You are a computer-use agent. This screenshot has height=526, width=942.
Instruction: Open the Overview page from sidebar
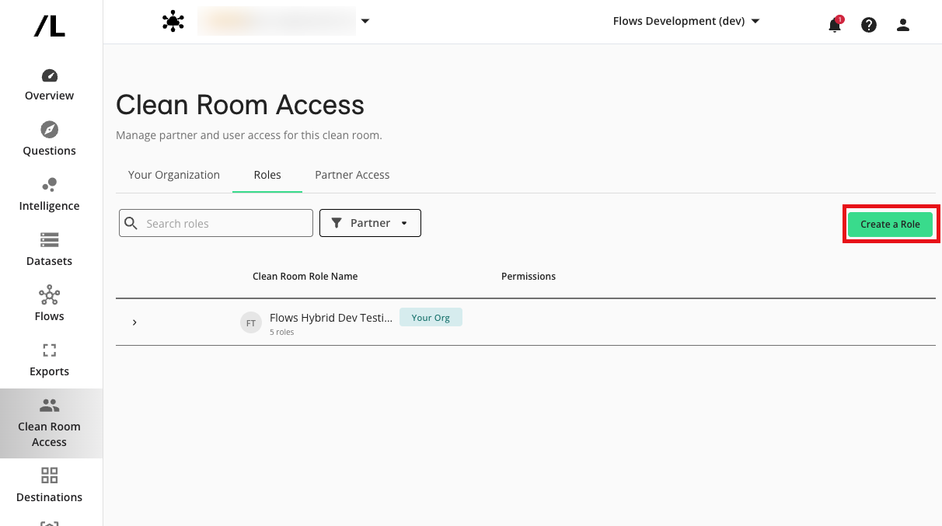[x=50, y=85]
